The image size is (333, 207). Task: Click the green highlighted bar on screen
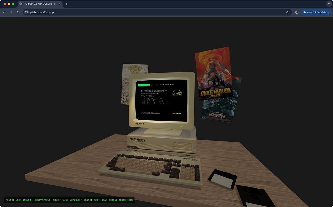pos(144,85)
